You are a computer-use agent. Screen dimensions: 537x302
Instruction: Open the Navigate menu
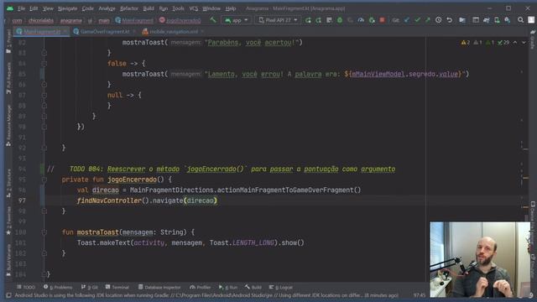pyautogui.click(x=67, y=8)
